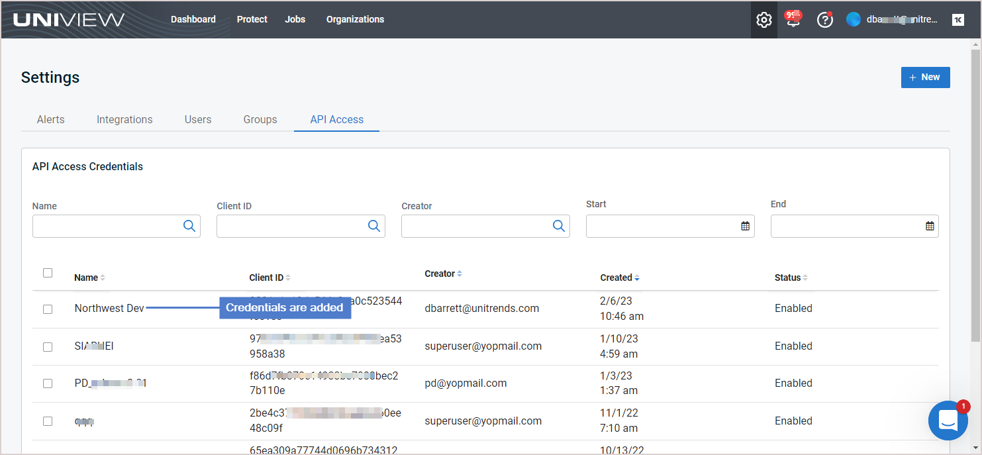Click the Creator filter search icon
The width and height of the screenshot is (982, 455).
click(559, 226)
